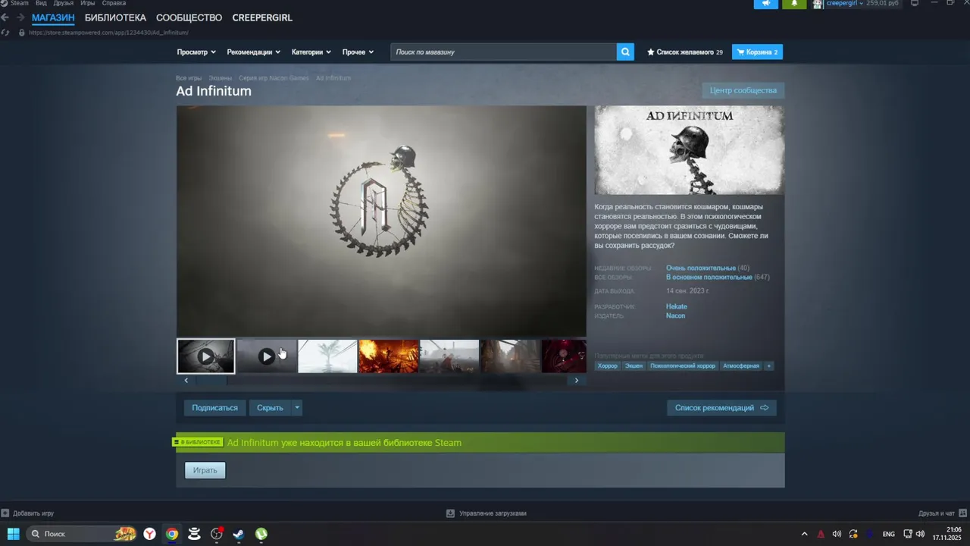
Task: Open the Просмотр dropdown menu
Action: tap(196, 52)
